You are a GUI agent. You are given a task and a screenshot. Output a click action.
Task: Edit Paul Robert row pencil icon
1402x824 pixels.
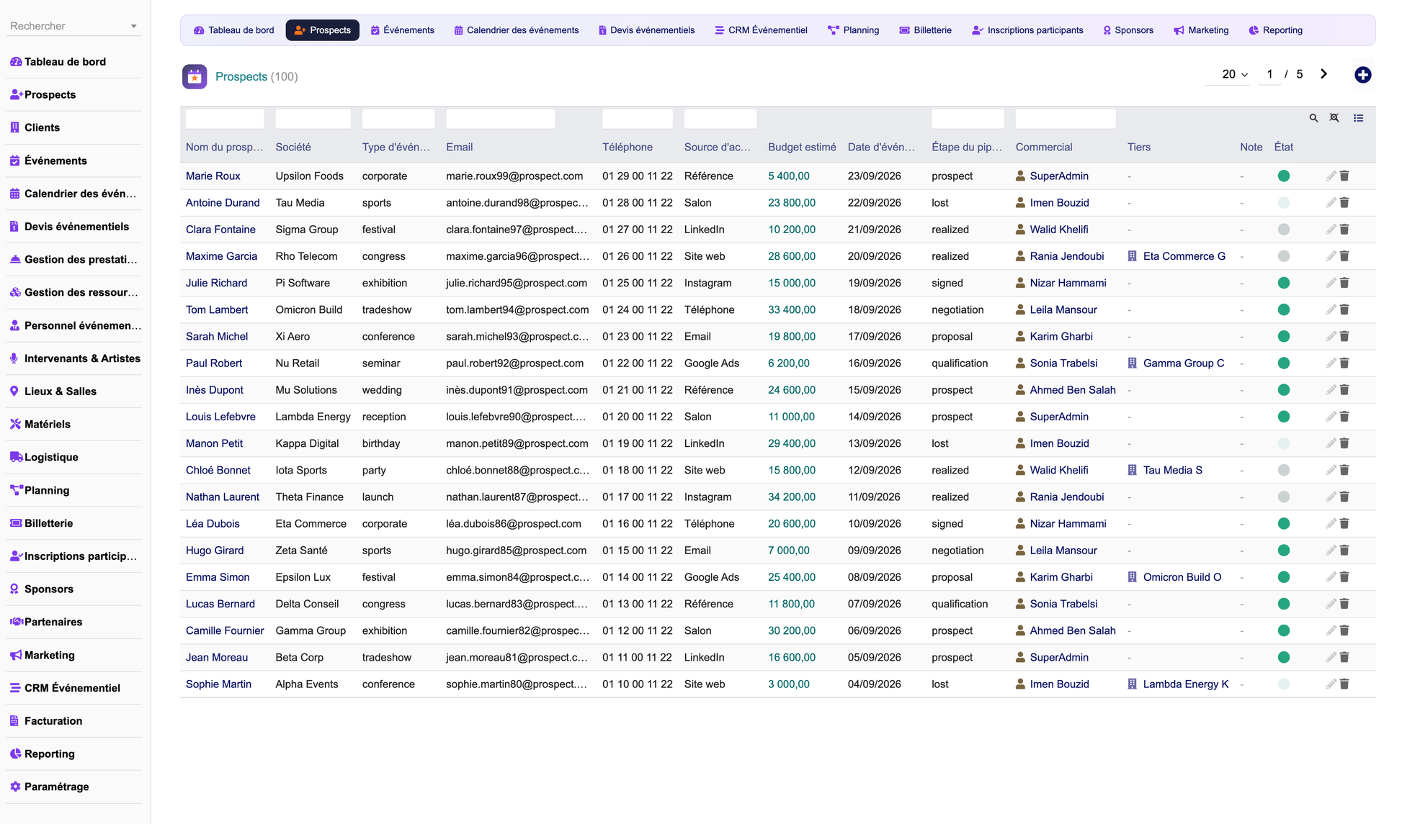(x=1331, y=363)
